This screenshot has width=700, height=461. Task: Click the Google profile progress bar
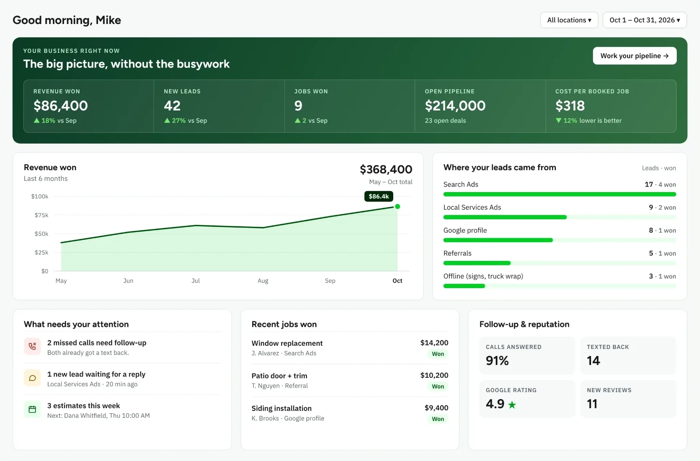tap(559, 240)
